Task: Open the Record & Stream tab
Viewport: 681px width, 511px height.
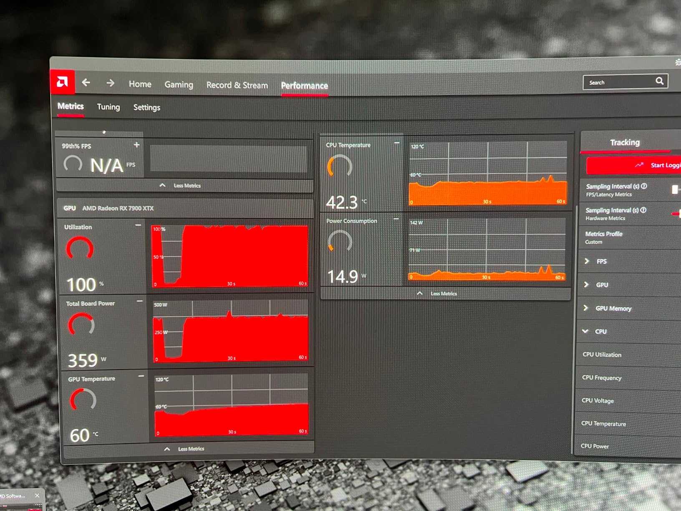Action: coord(237,85)
